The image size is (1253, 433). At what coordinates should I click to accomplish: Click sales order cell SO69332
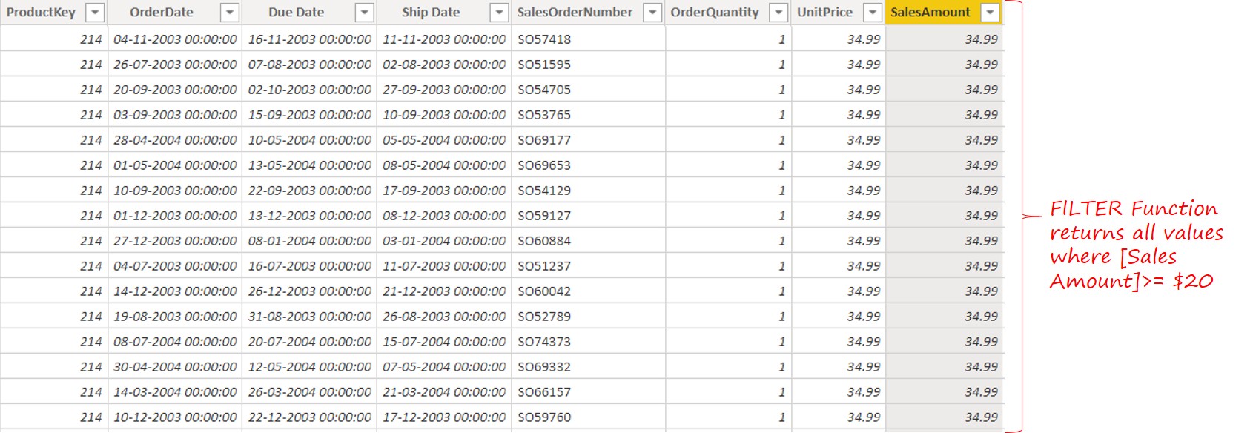click(x=588, y=367)
